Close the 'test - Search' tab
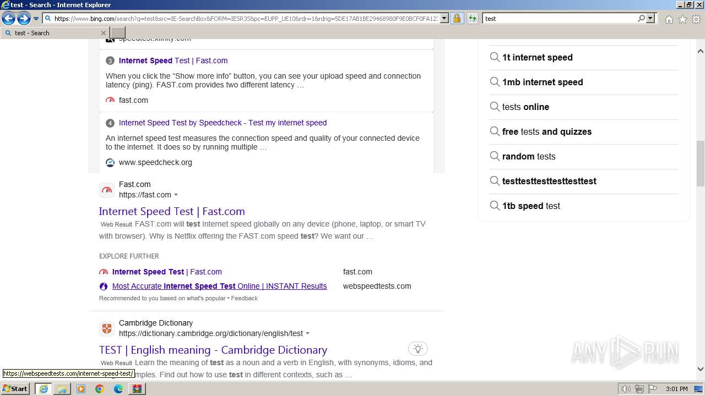The width and height of the screenshot is (705, 396). (103, 33)
